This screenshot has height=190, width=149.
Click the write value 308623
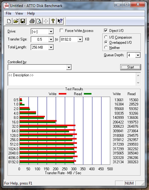[118, 126]
